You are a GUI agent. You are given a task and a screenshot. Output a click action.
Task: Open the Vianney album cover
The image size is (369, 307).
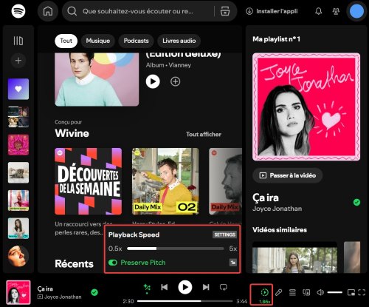[97, 79]
